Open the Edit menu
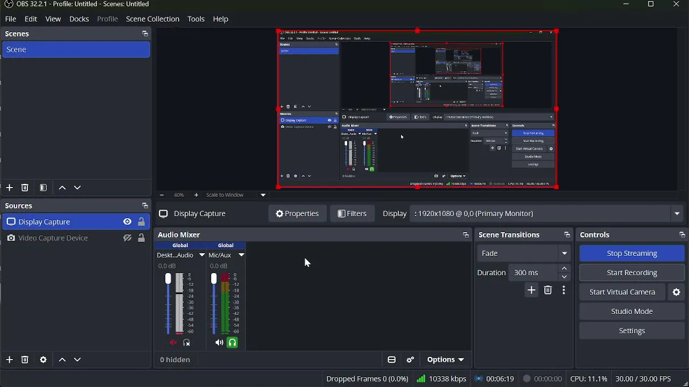This screenshot has width=689, height=387. [x=31, y=19]
